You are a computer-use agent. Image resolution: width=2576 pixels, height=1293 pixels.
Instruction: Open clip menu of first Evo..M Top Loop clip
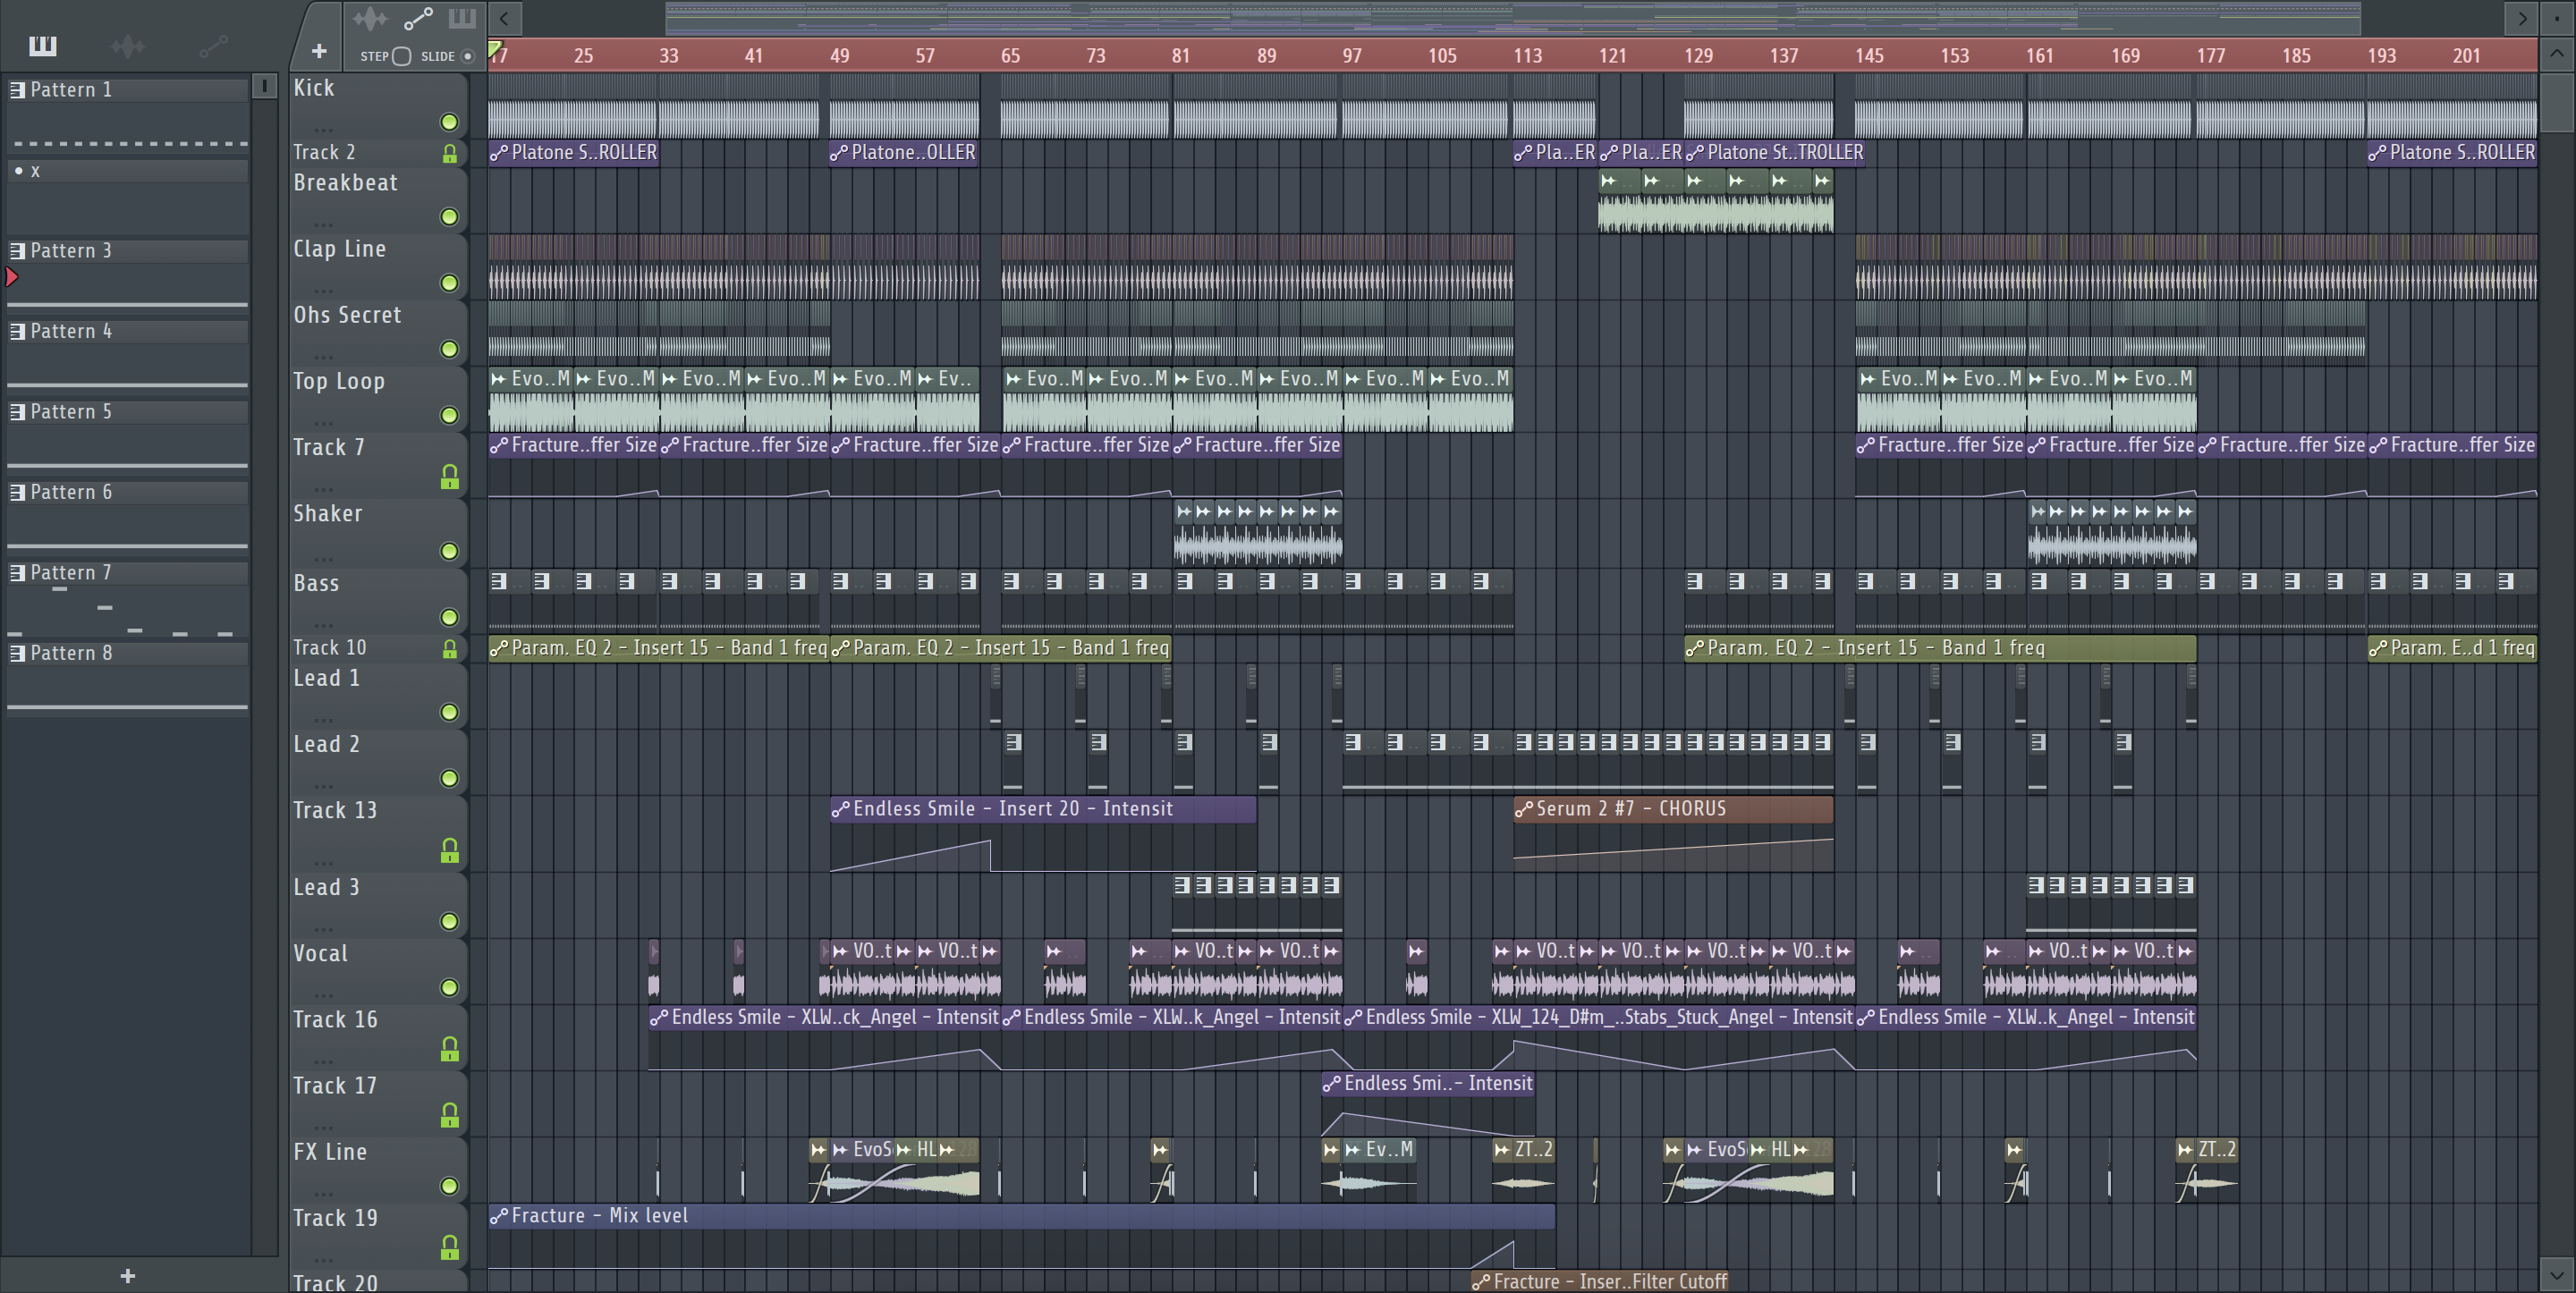tap(499, 379)
